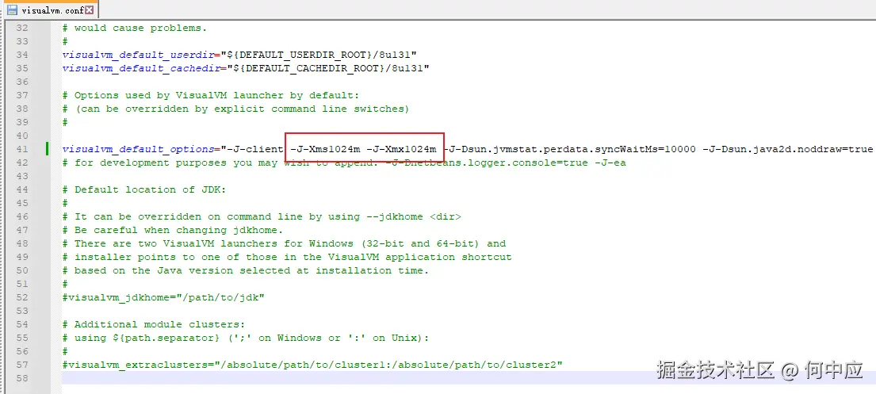
Task: Click the -J-Dsun.java2d.noddraw=true option
Action: (787, 149)
